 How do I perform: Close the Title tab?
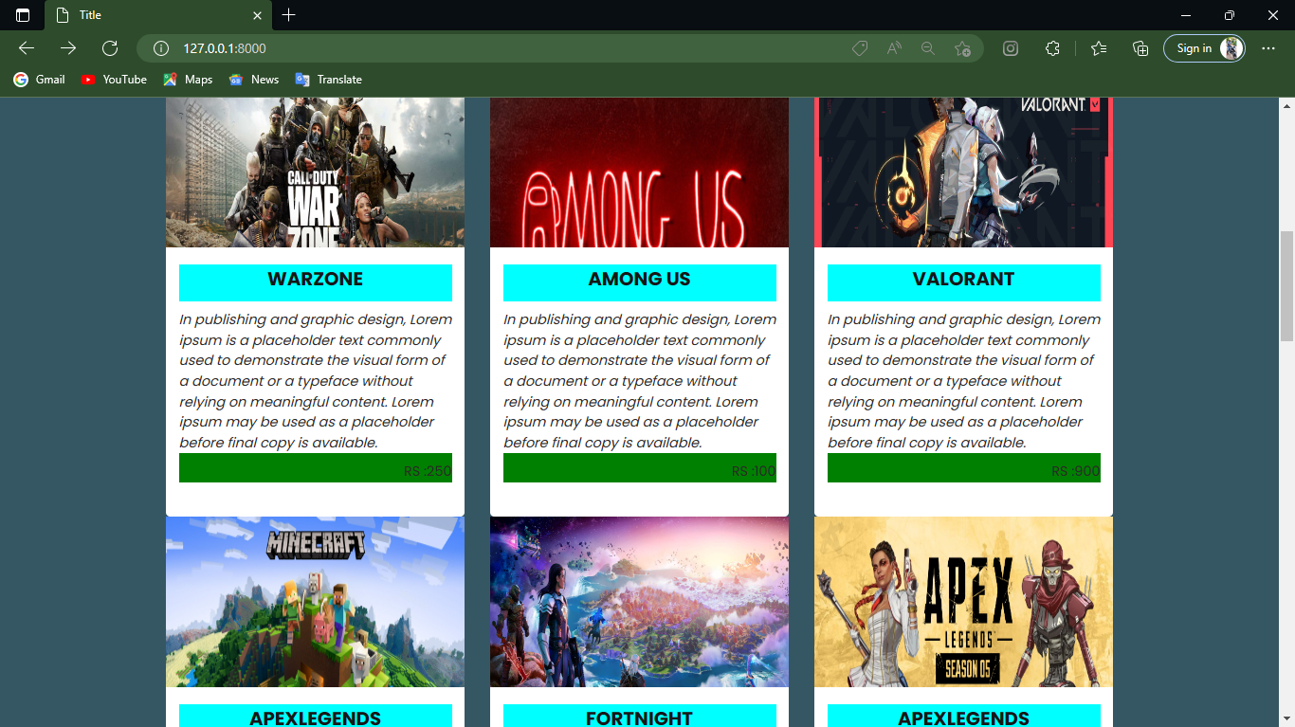click(257, 15)
